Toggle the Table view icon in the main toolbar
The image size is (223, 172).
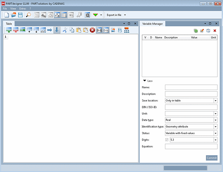64,15
